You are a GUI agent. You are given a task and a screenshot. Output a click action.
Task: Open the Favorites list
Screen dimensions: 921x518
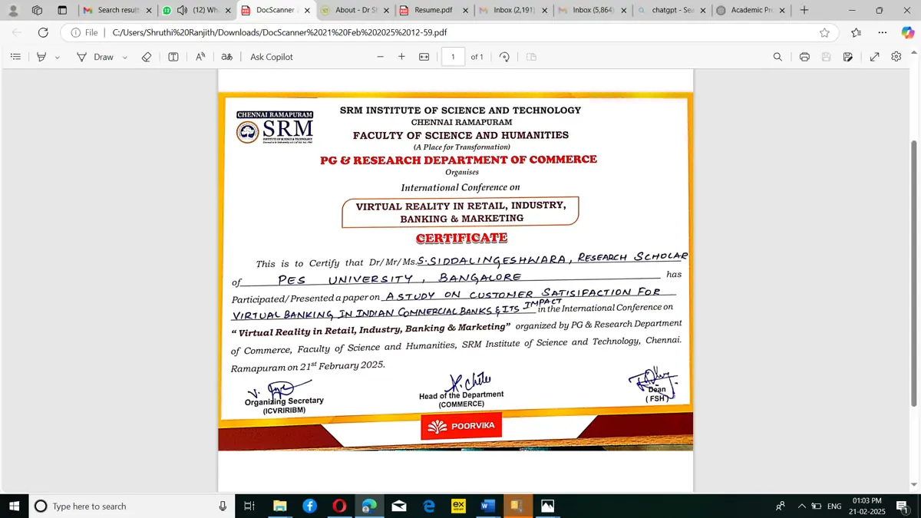tap(857, 32)
